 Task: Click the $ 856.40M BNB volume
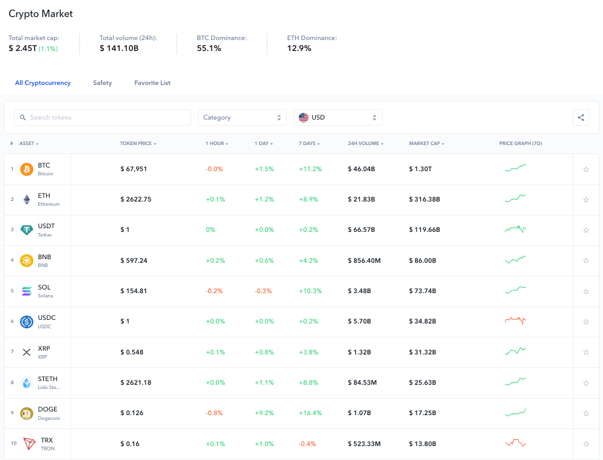pos(364,260)
